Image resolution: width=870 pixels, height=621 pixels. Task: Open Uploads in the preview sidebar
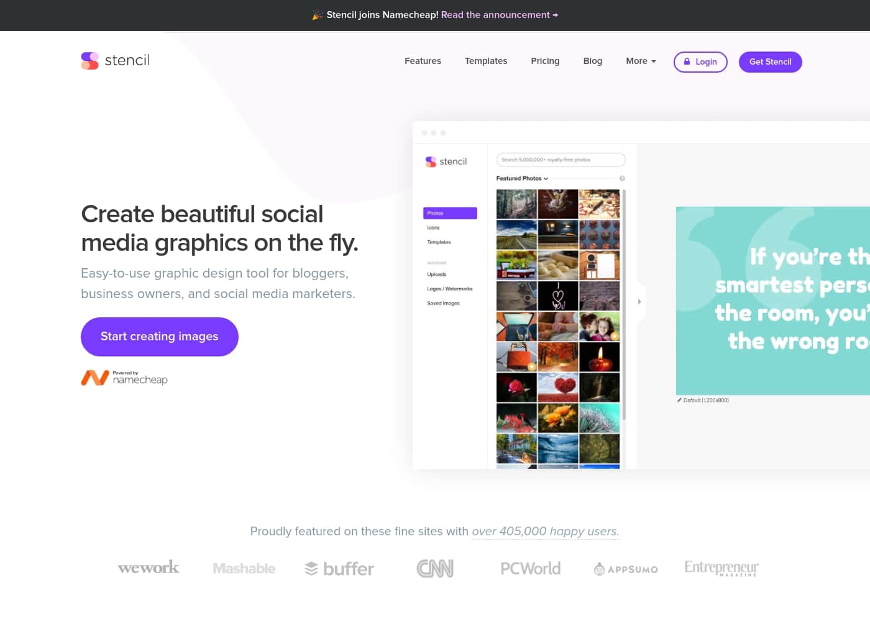click(437, 274)
